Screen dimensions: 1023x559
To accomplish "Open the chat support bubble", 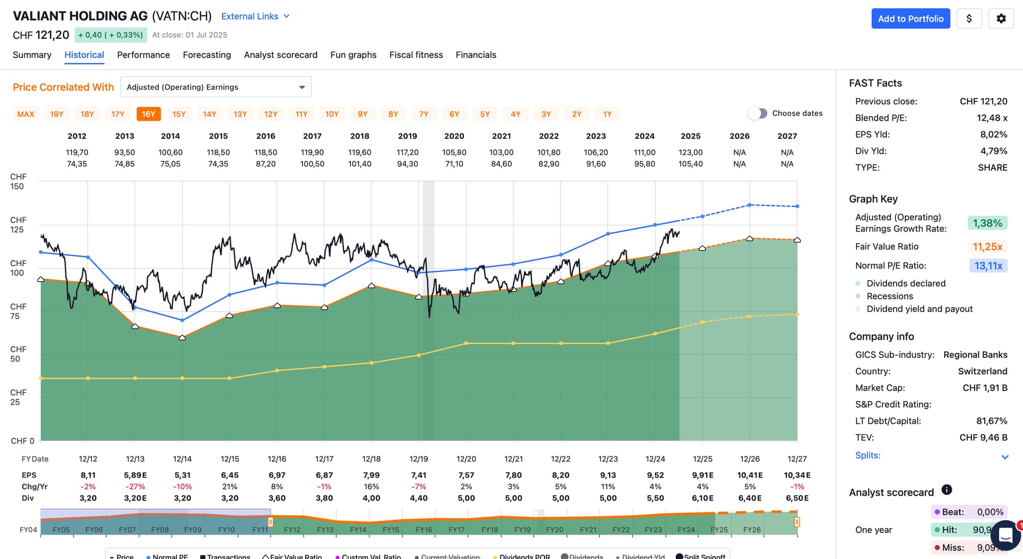I will click(x=1005, y=536).
